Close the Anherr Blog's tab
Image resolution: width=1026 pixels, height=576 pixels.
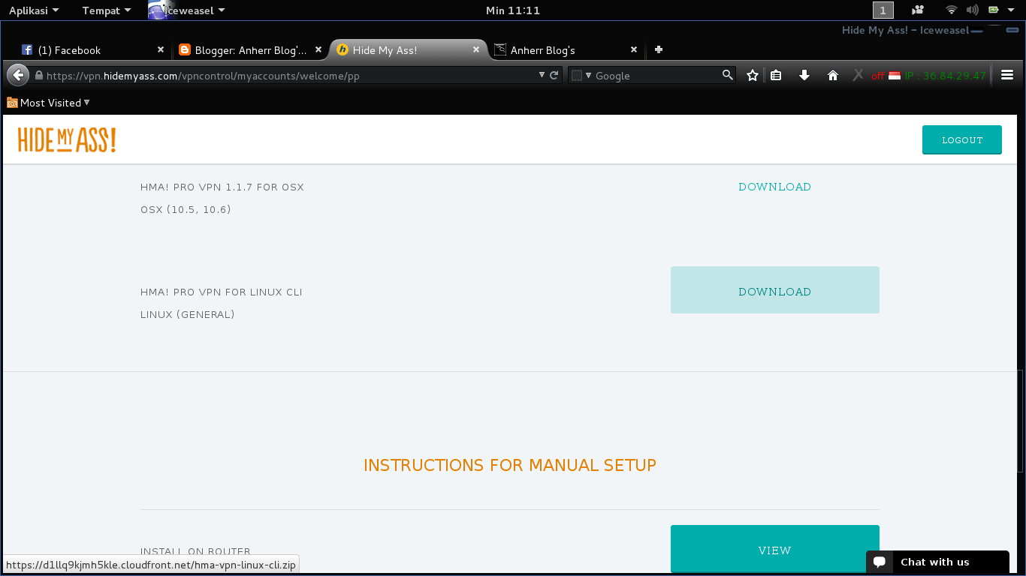click(x=633, y=49)
